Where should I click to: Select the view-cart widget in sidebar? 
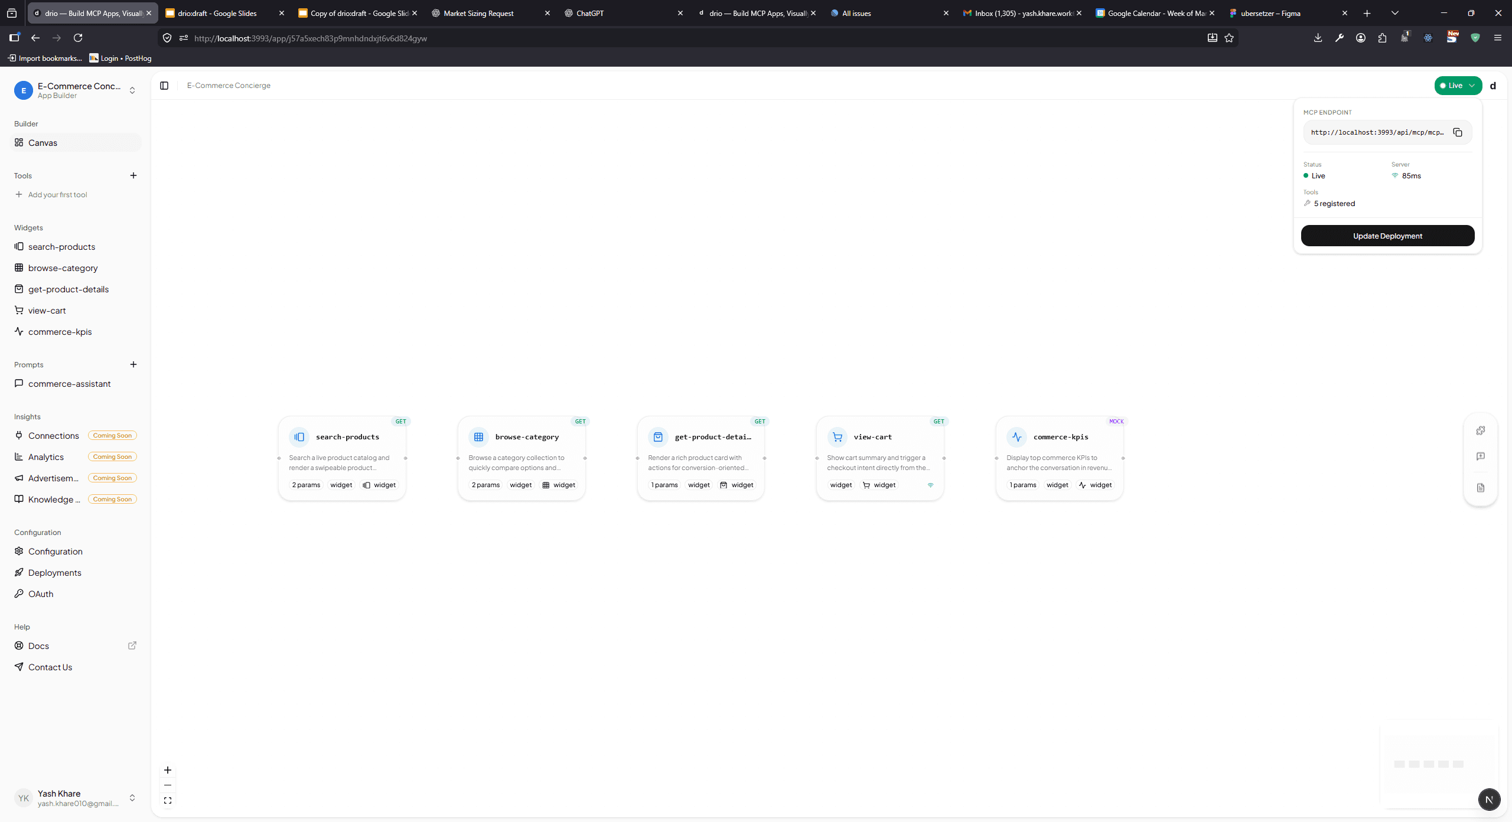coord(47,310)
